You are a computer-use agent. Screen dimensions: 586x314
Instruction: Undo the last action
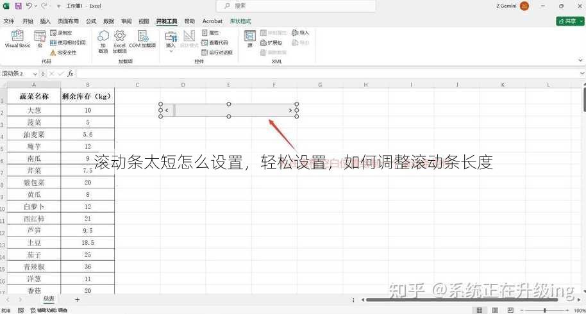click(x=29, y=6)
